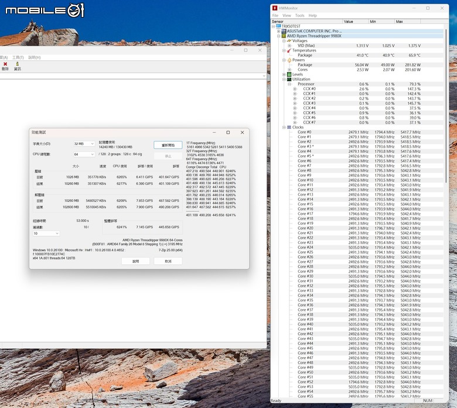
Task: Open the Help menu in HWMonitor
Action: pyautogui.click(x=313, y=15)
